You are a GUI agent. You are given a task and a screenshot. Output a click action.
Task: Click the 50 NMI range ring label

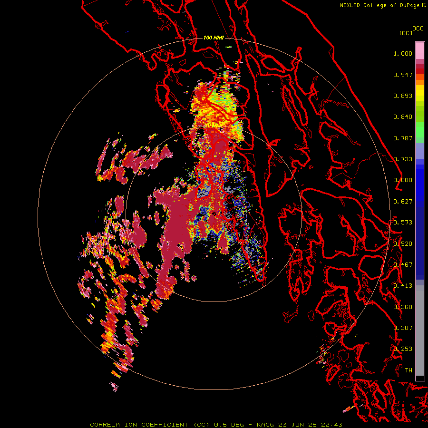click(214, 126)
